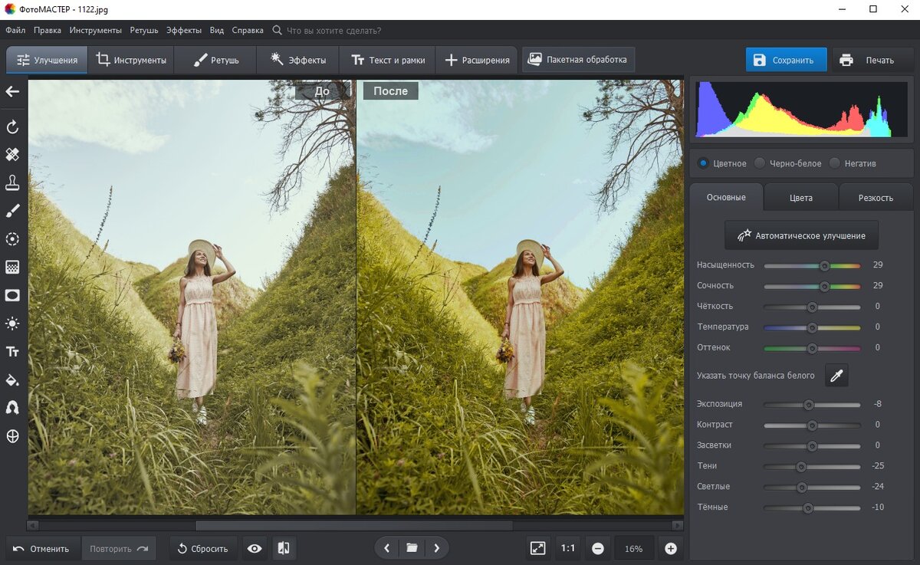The width and height of the screenshot is (920, 565).
Task: Select the sun brightness tool
Action: coord(12,324)
